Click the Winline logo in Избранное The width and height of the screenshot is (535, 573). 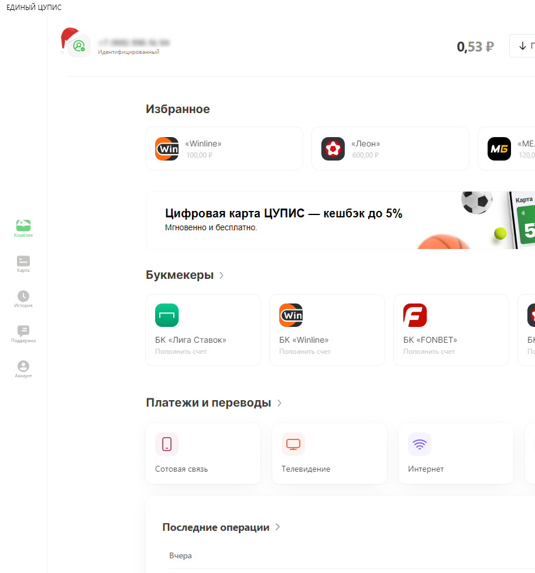pyautogui.click(x=167, y=149)
